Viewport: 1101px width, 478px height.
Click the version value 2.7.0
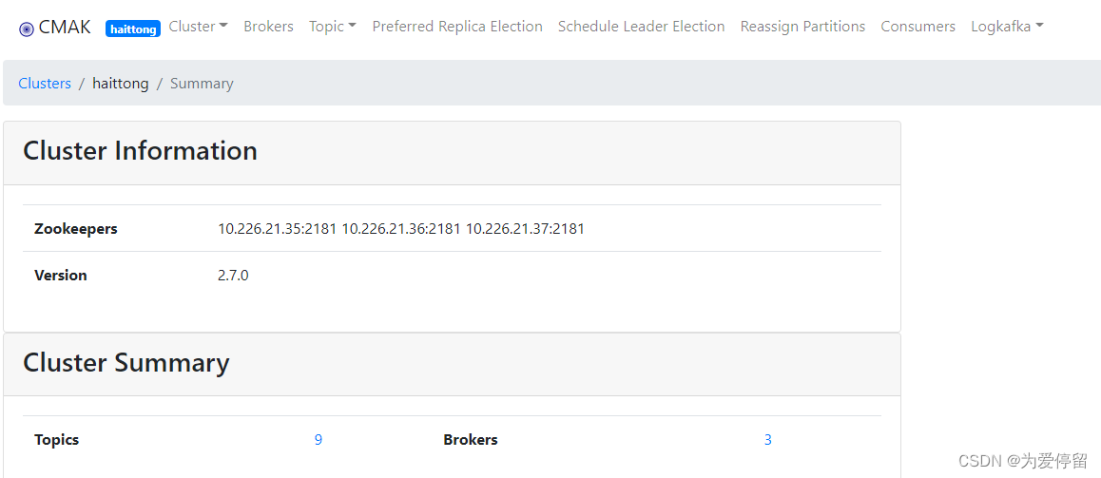click(x=233, y=276)
